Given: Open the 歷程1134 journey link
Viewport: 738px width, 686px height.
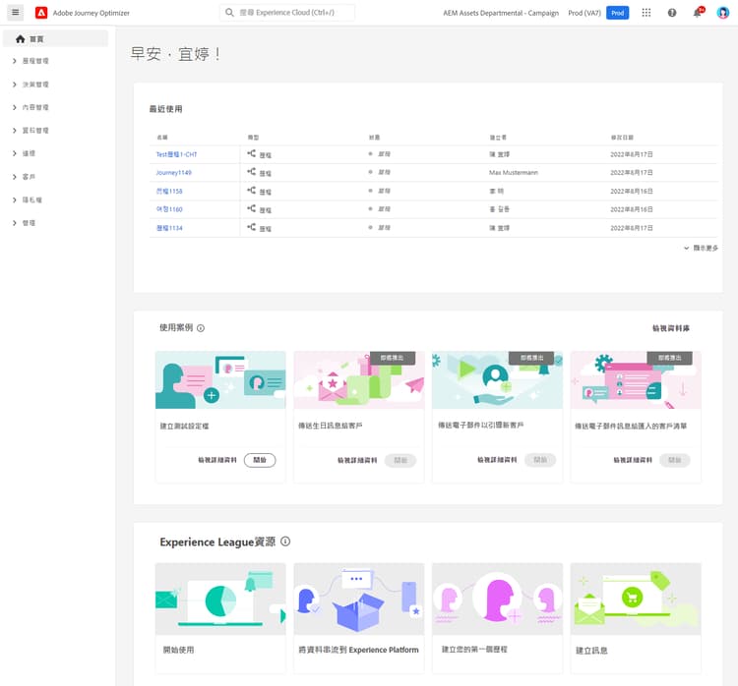Looking at the screenshot, I should (169, 228).
